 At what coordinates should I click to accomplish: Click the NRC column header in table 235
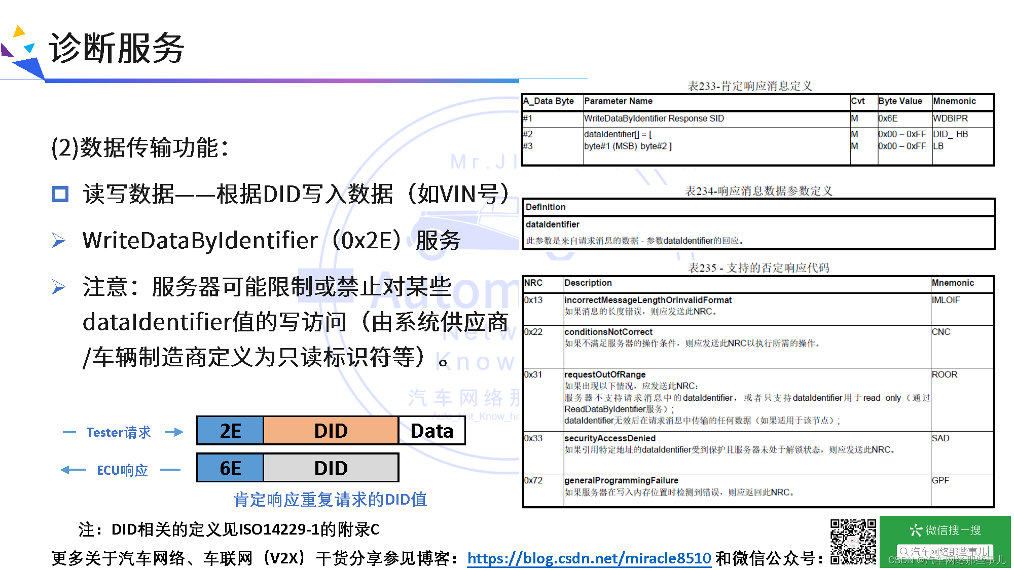click(533, 283)
